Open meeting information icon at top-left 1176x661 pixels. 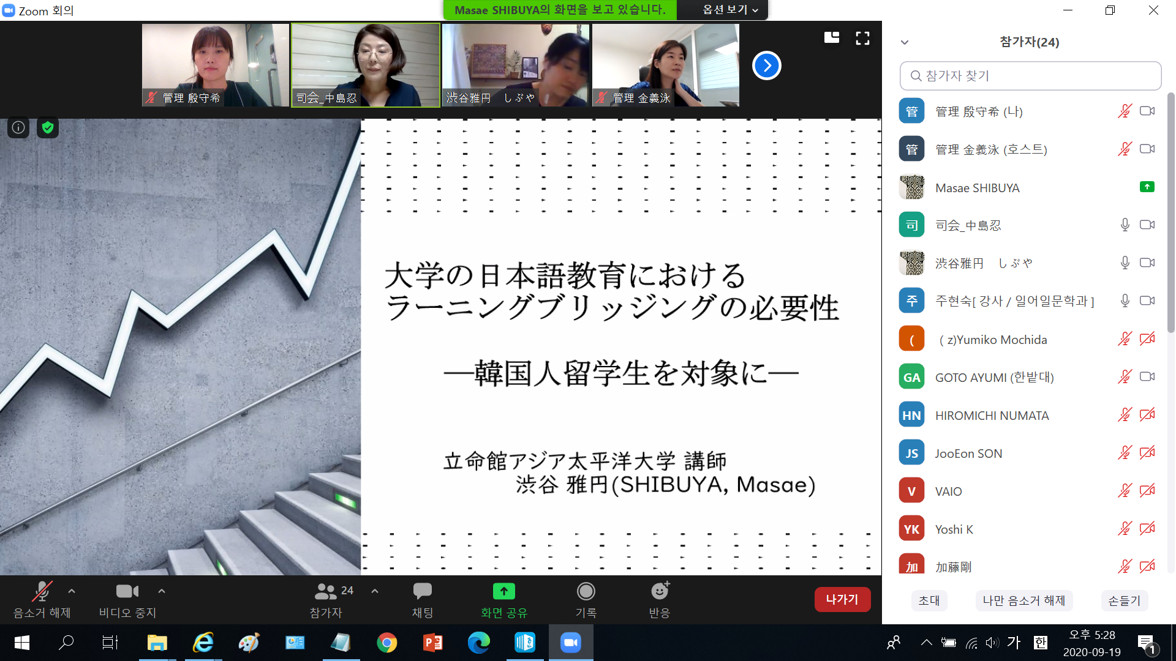click(18, 127)
